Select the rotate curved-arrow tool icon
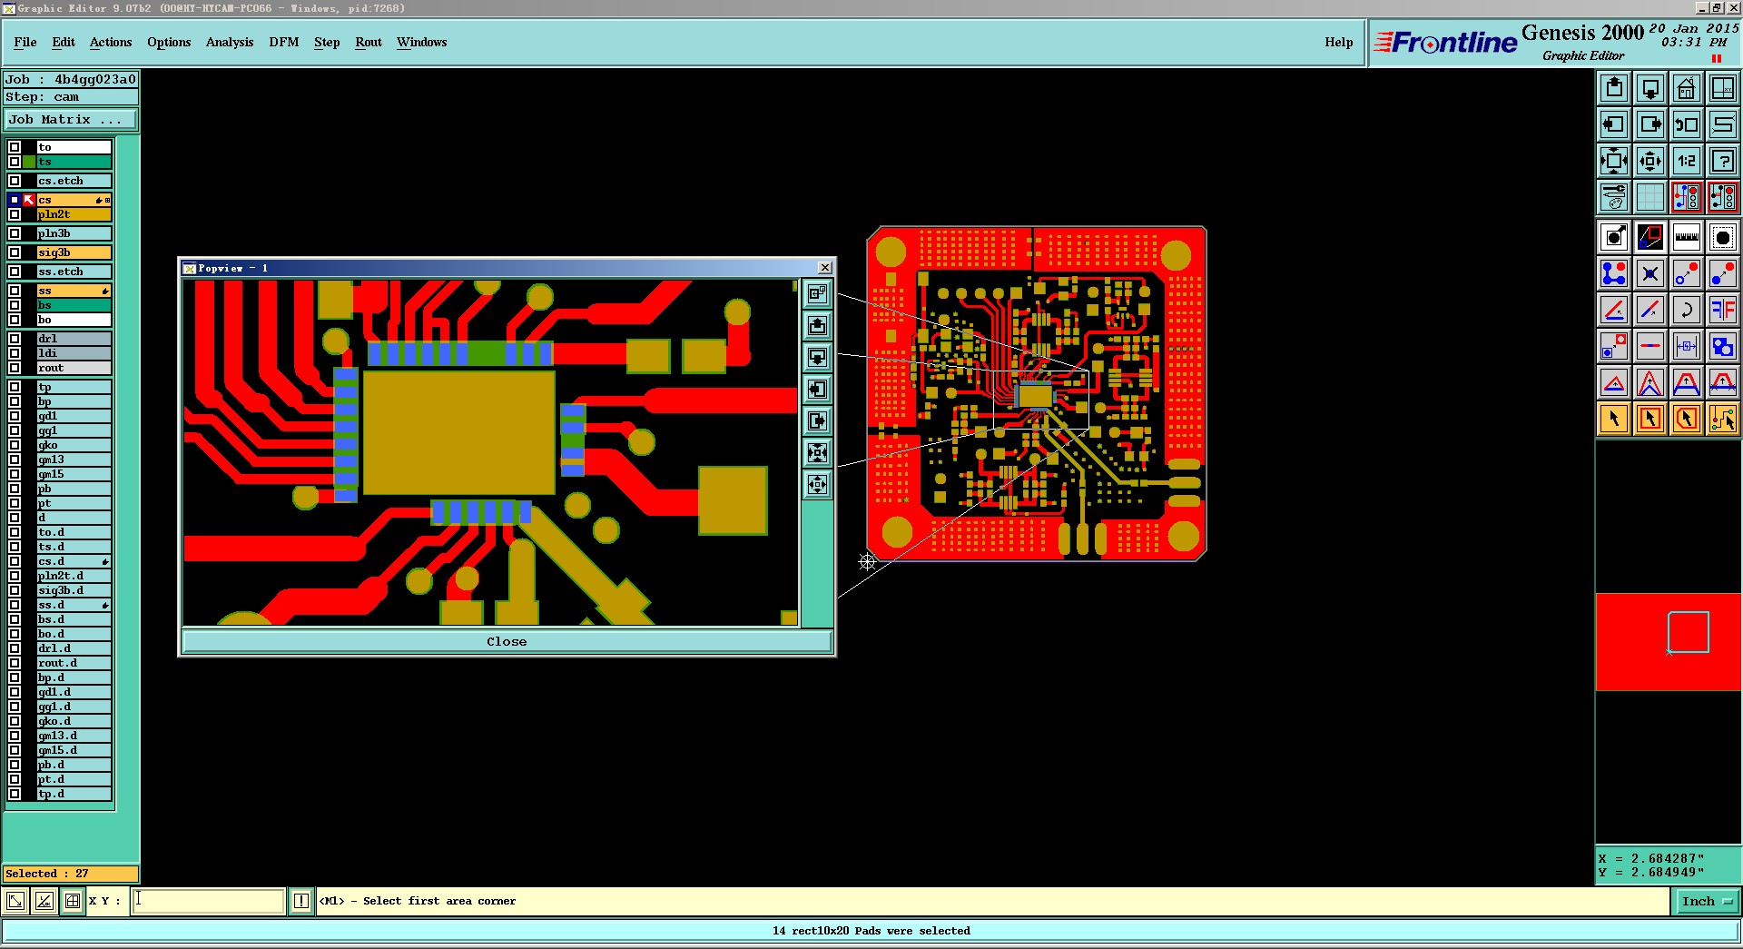 [1687, 310]
